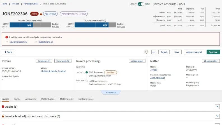This screenshot has height=125, width=222.
Task: Toggle the Legacy/New view switch
Action: click(x=141, y=4)
